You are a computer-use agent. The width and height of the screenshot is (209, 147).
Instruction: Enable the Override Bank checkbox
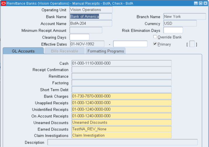(155, 37)
